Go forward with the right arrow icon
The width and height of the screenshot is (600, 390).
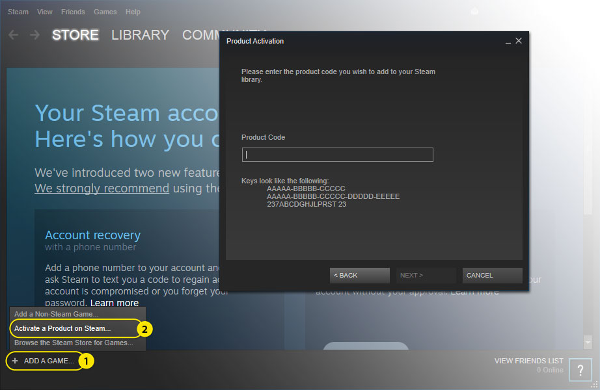(35, 35)
